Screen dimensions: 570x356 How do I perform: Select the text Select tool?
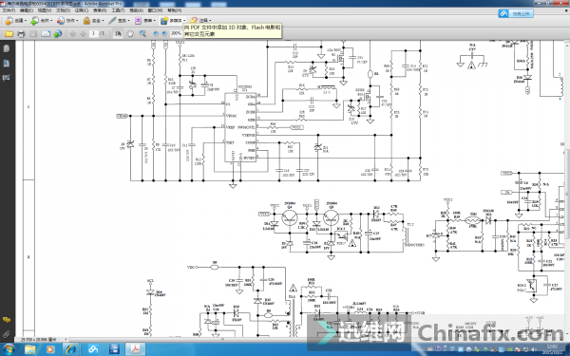pyautogui.click(x=118, y=34)
